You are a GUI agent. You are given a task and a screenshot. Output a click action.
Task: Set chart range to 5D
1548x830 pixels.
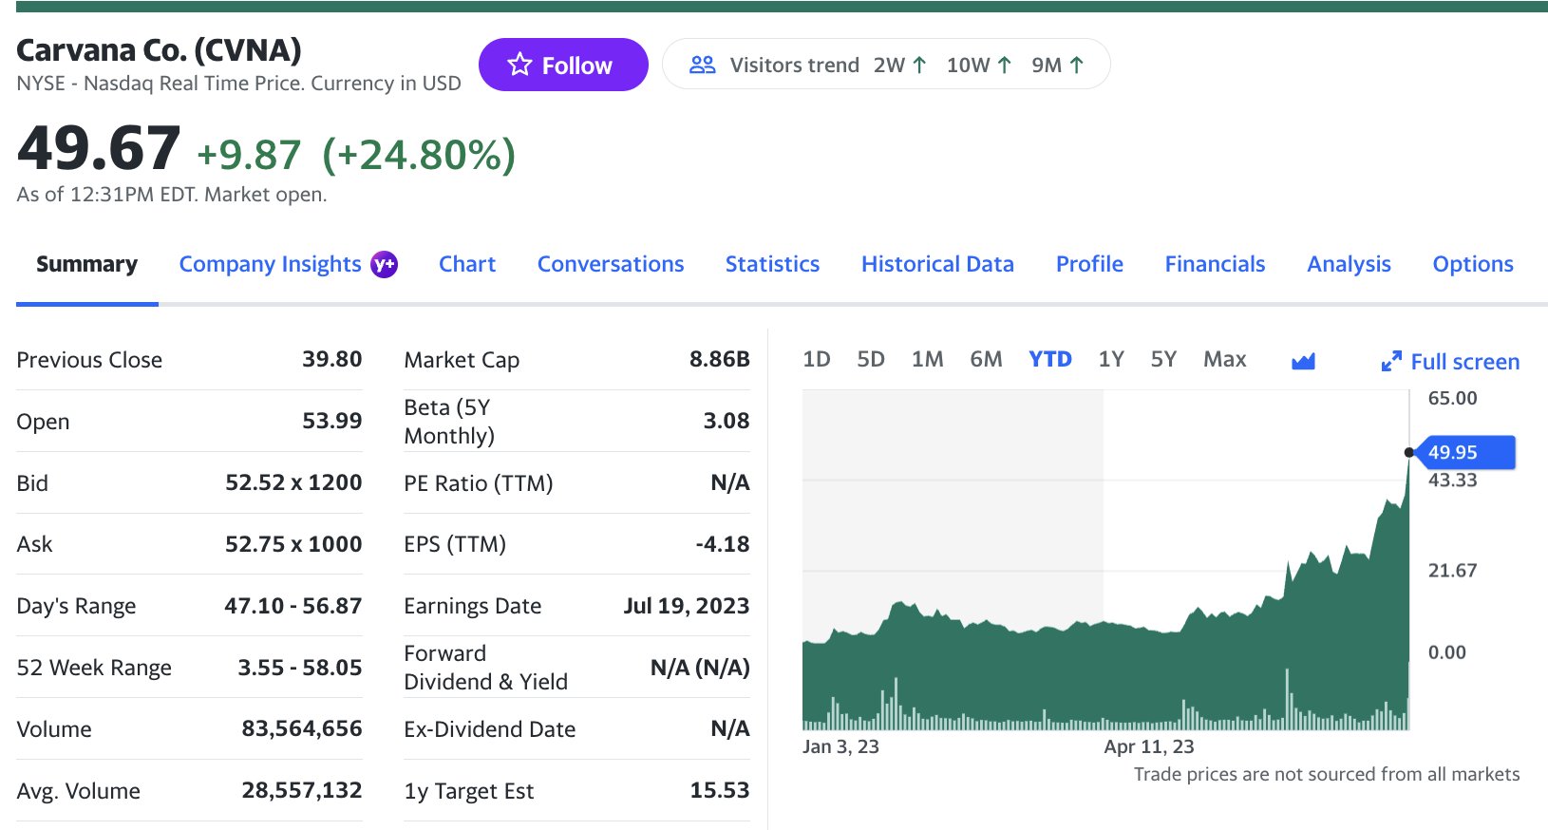(x=871, y=359)
